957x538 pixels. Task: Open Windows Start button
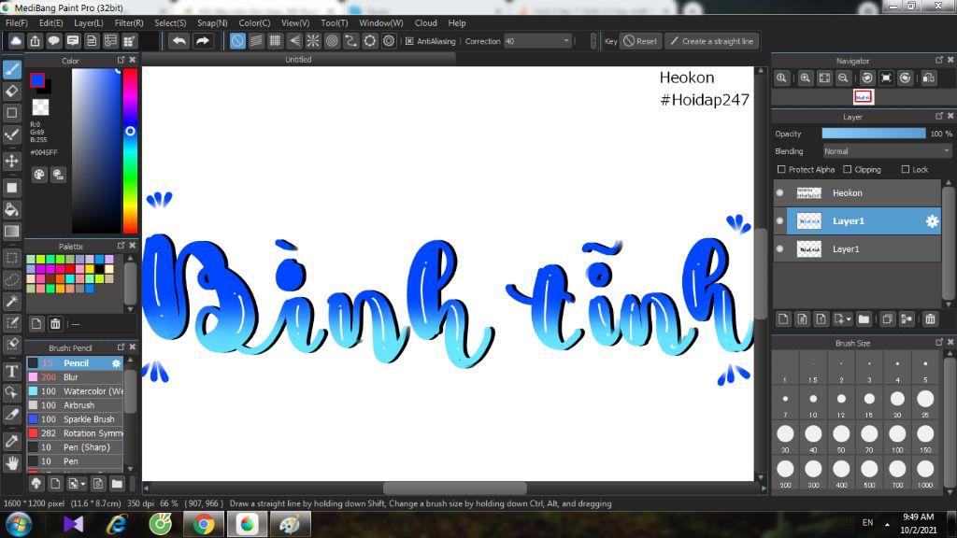click(x=19, y=525)
